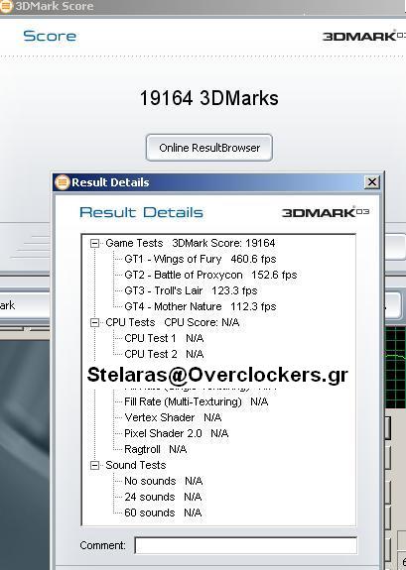Viewport: 406px width, 570px height.
Task: Click the 3DMark03 logo in Result Details
Action: tap(326, 212)
